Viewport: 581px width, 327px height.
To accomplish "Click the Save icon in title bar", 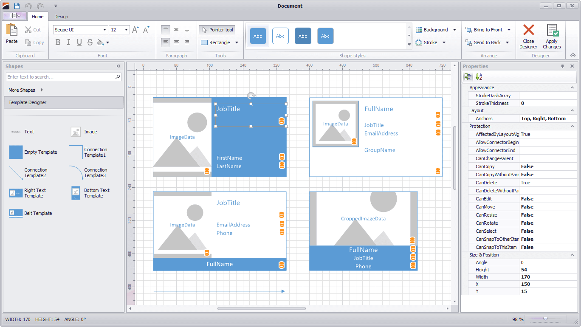I will pyautogui.click(x=17, y=6).
